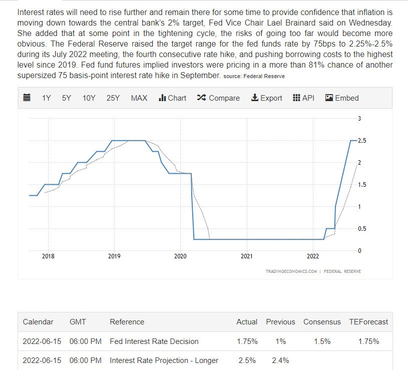
Task: Open Interest Rate Projection - Longer entry
Action: 164,360
